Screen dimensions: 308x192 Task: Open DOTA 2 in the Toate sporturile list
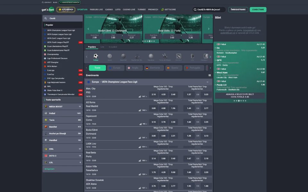[63, 156]
